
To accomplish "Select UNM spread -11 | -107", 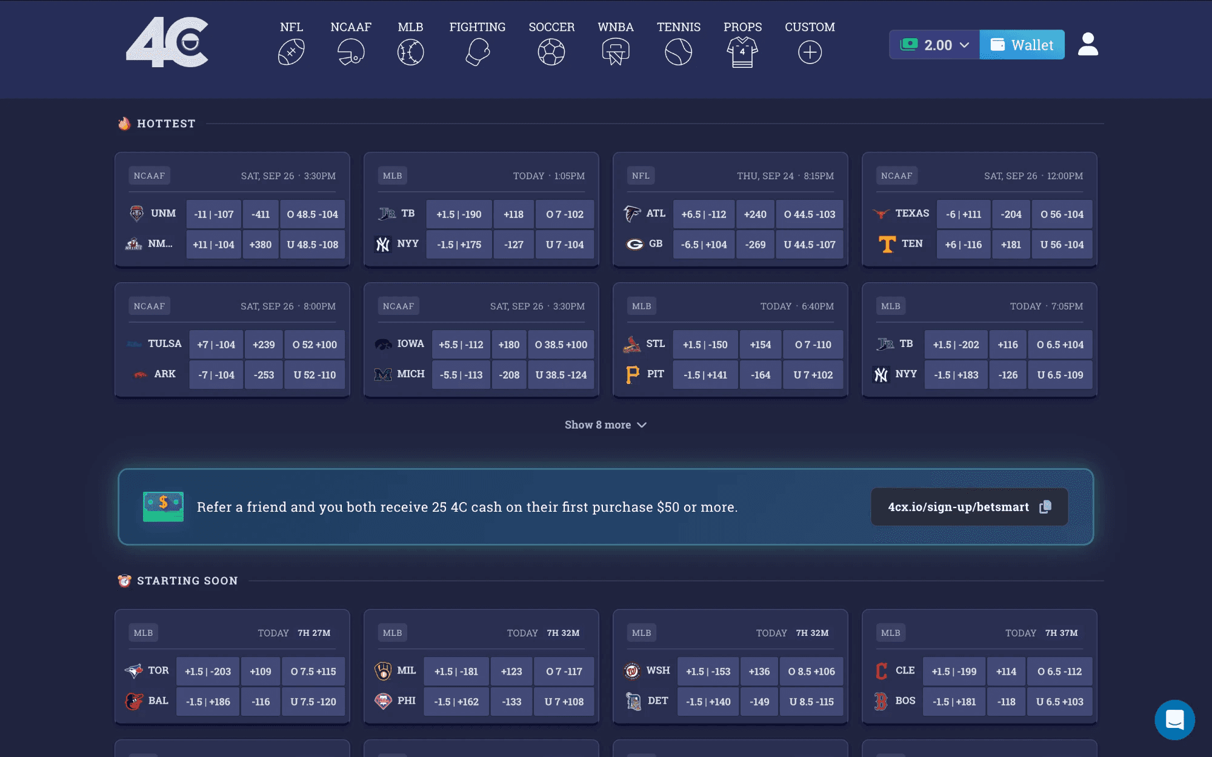I will (x=214, y=214).
